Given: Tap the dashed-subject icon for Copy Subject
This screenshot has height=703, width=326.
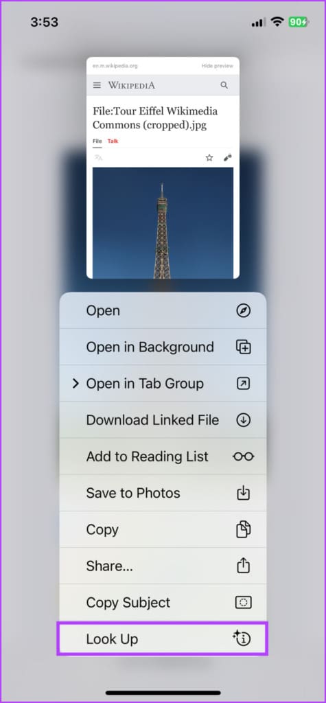Looking at the screenshot, I should (x=243, y=603).
